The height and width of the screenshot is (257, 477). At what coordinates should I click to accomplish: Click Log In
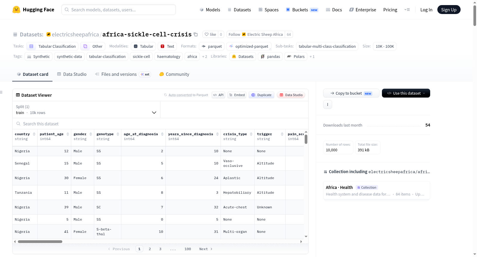tap(426, 10)
